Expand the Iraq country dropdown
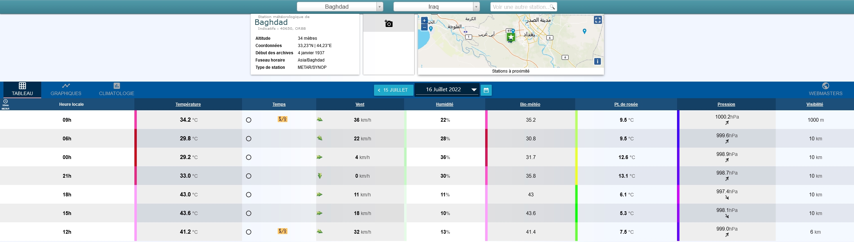 click(x=477, y=7)
